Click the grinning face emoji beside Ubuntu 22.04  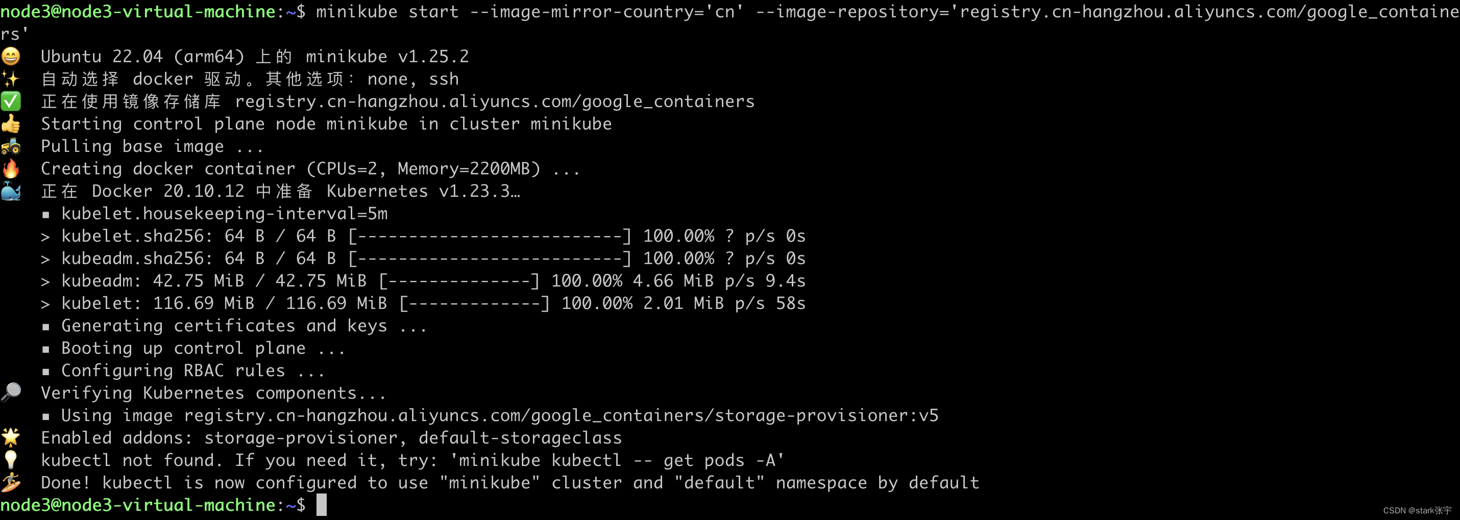(x=11, y=56)
